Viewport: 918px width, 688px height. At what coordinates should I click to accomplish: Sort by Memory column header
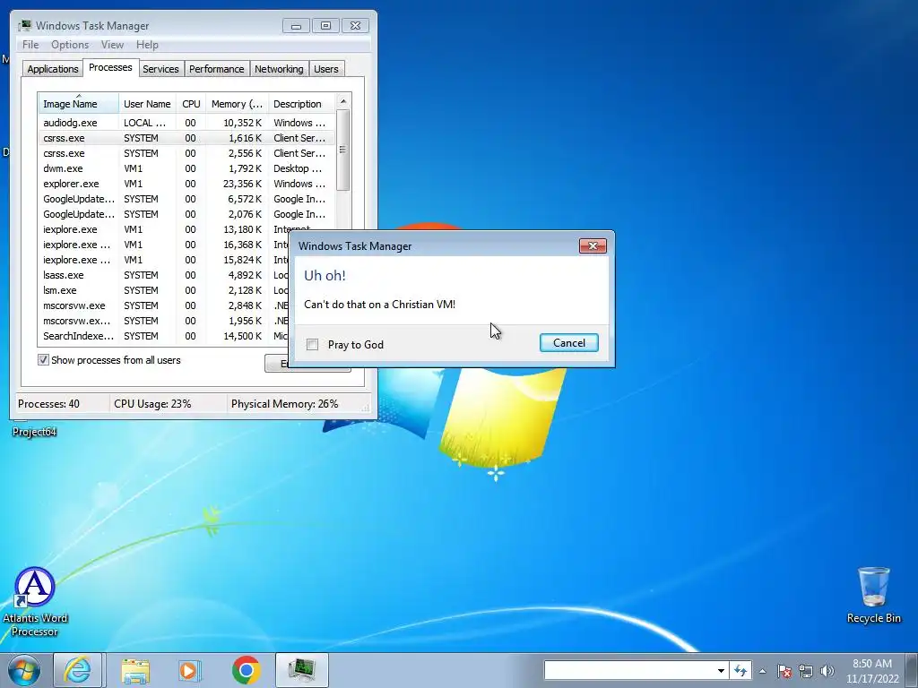237,104
